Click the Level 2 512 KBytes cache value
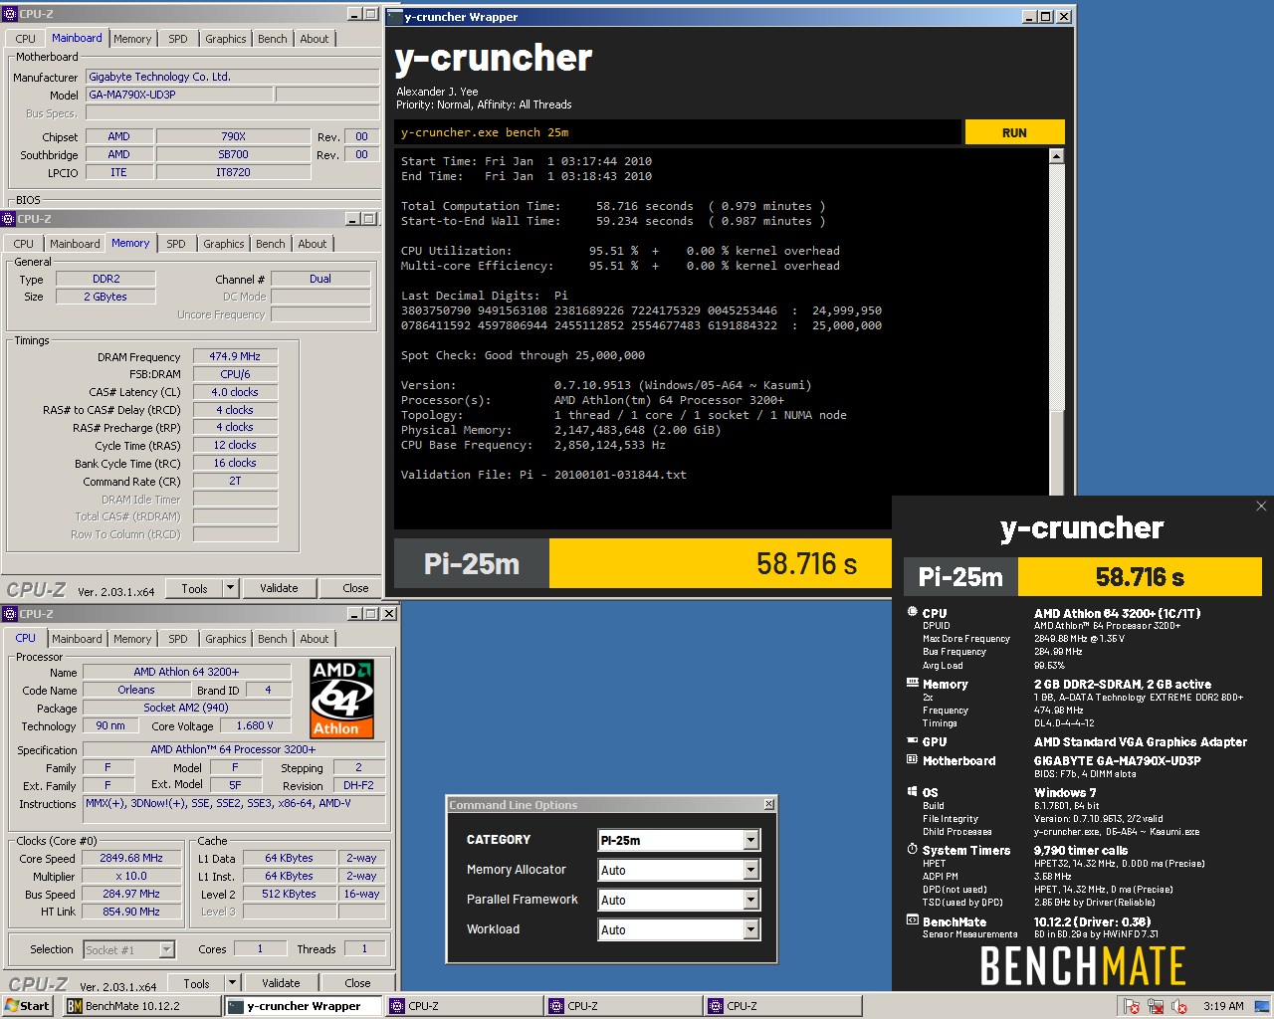Image resolution: width=1274 pixels, height=1019 pixels. pos(289,894)
